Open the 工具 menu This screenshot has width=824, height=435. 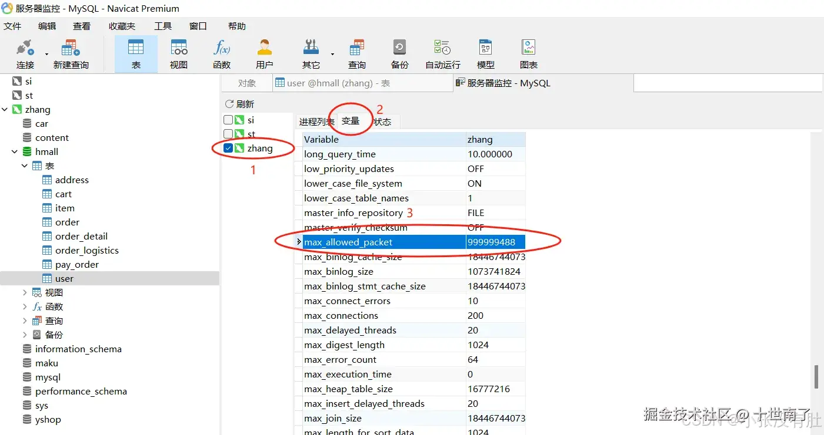pos(163,26)
